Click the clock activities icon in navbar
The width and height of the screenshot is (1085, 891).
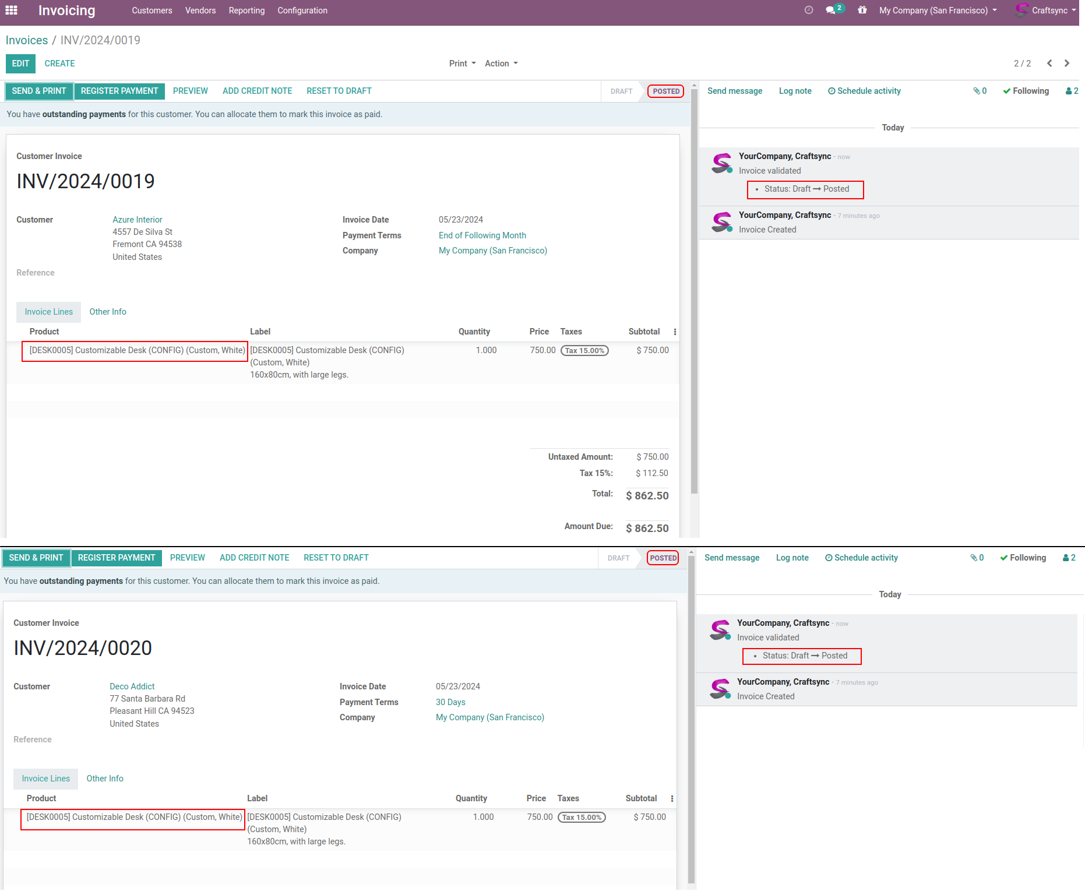[808, 10]
